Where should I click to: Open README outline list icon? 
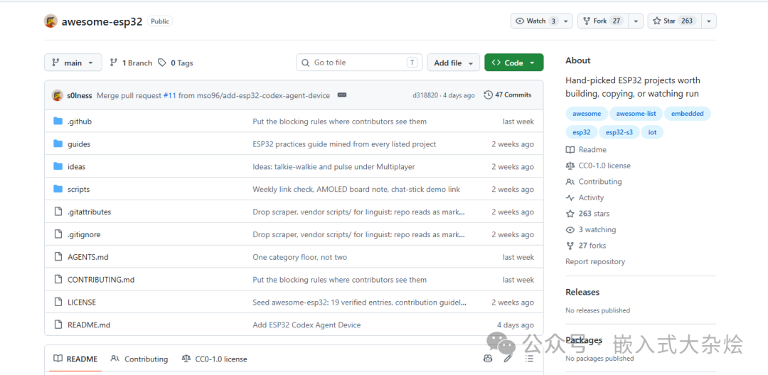529,359
